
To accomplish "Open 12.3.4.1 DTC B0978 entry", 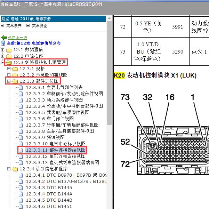I will pyautogui.click(x=66, y=175).
